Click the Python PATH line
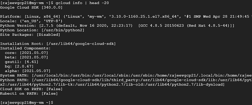The height and width of the screenshot is (105, 252). coord(126,80)
